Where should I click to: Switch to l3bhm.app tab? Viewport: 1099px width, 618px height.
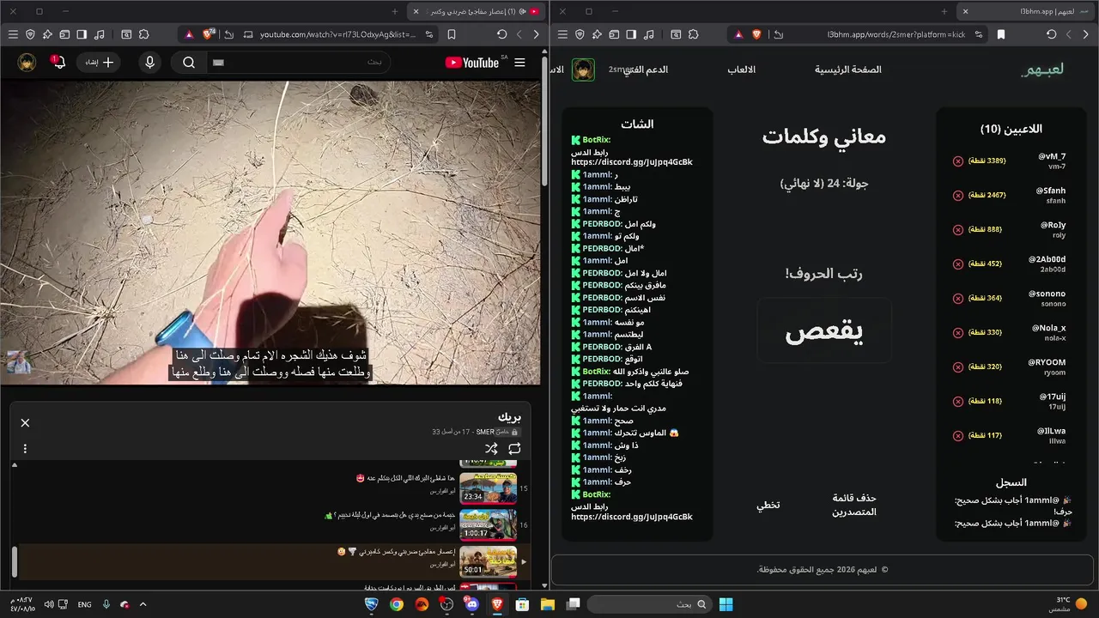pyautogui.click(x=1023, y=11)
